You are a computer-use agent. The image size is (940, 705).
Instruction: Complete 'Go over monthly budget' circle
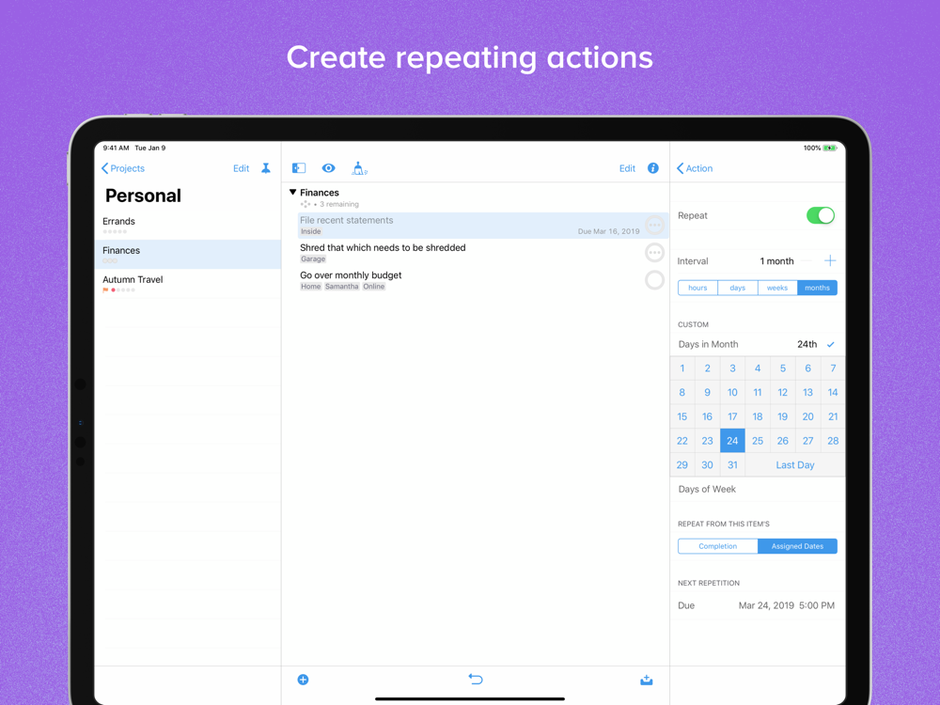pyautogui.click(x=654, y=280)
